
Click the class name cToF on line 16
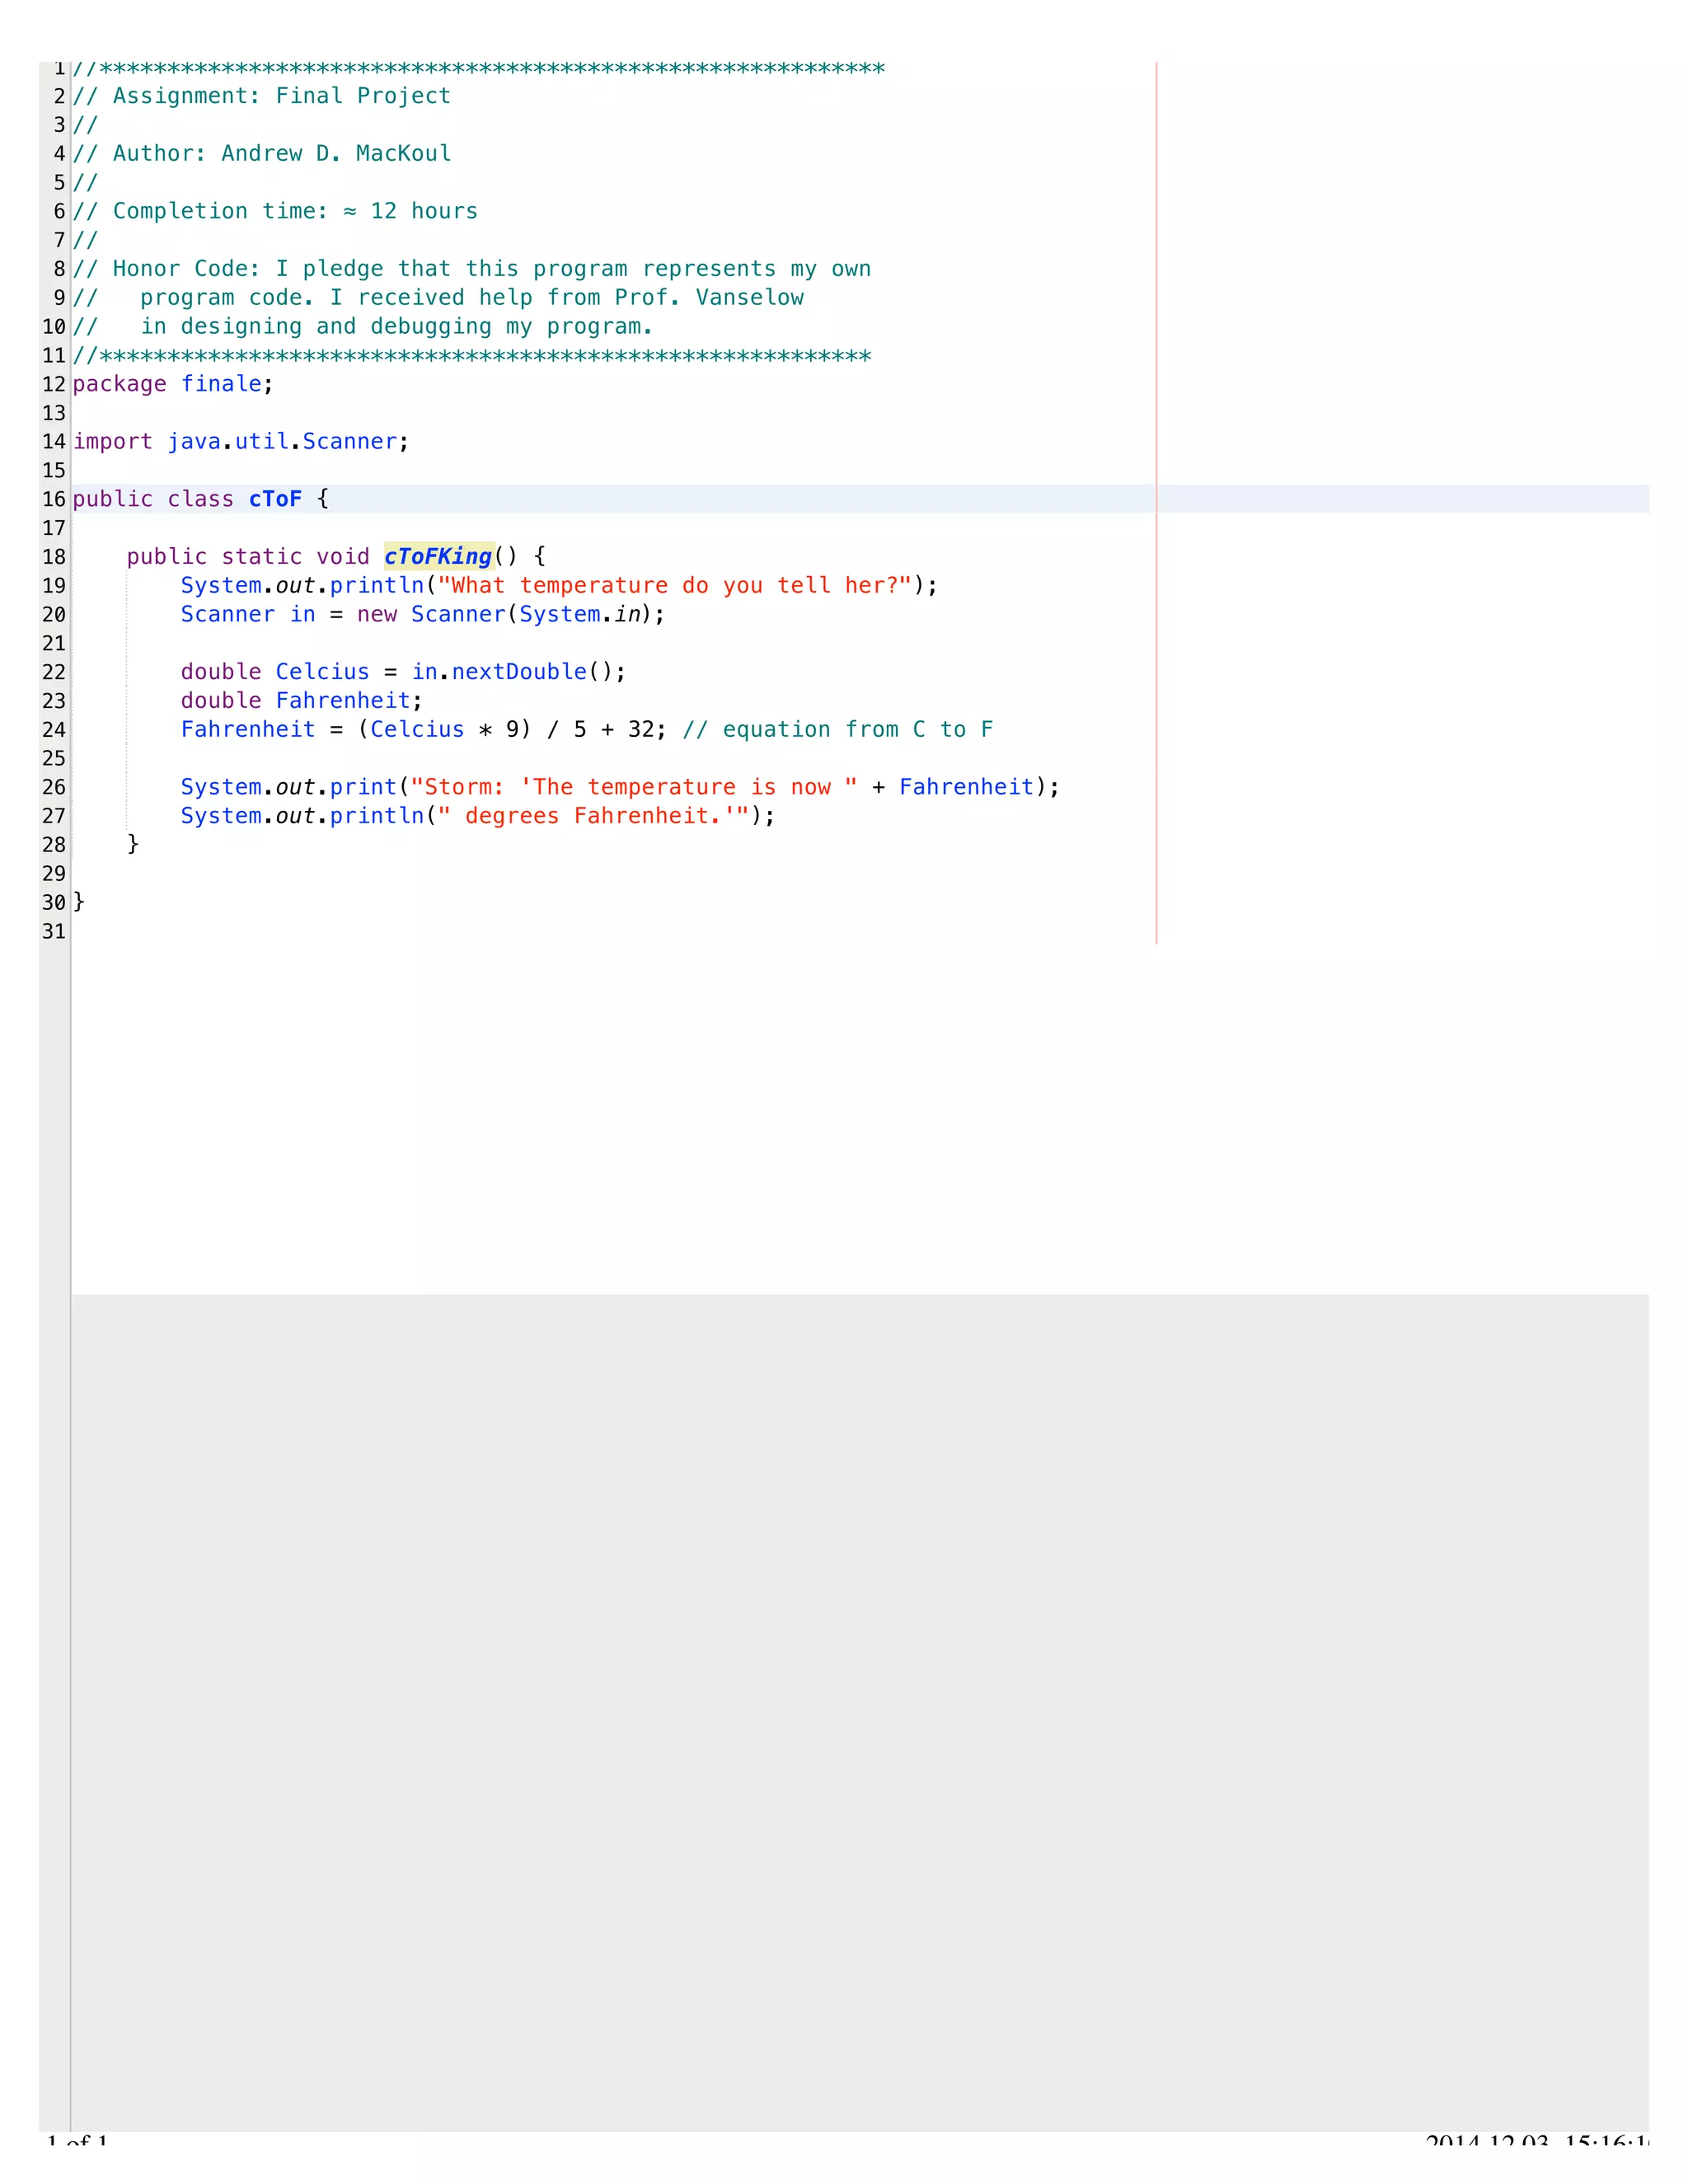click(x=275, y=499)
